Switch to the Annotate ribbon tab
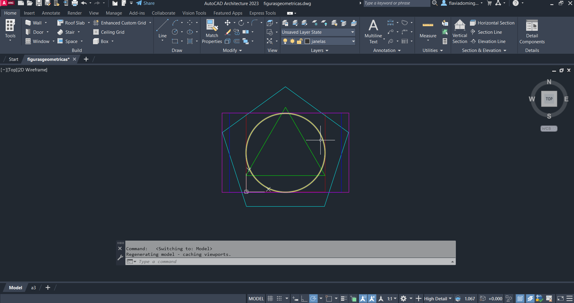The height and width of the screenshot is (303, 574). (x=51, y=13)
